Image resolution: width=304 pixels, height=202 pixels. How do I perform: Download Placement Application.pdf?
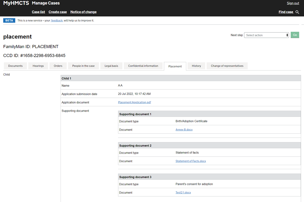[x=135, y=102]
